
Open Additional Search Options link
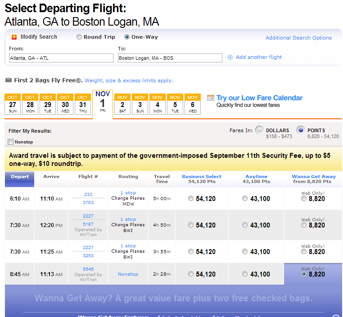(298, 38)
